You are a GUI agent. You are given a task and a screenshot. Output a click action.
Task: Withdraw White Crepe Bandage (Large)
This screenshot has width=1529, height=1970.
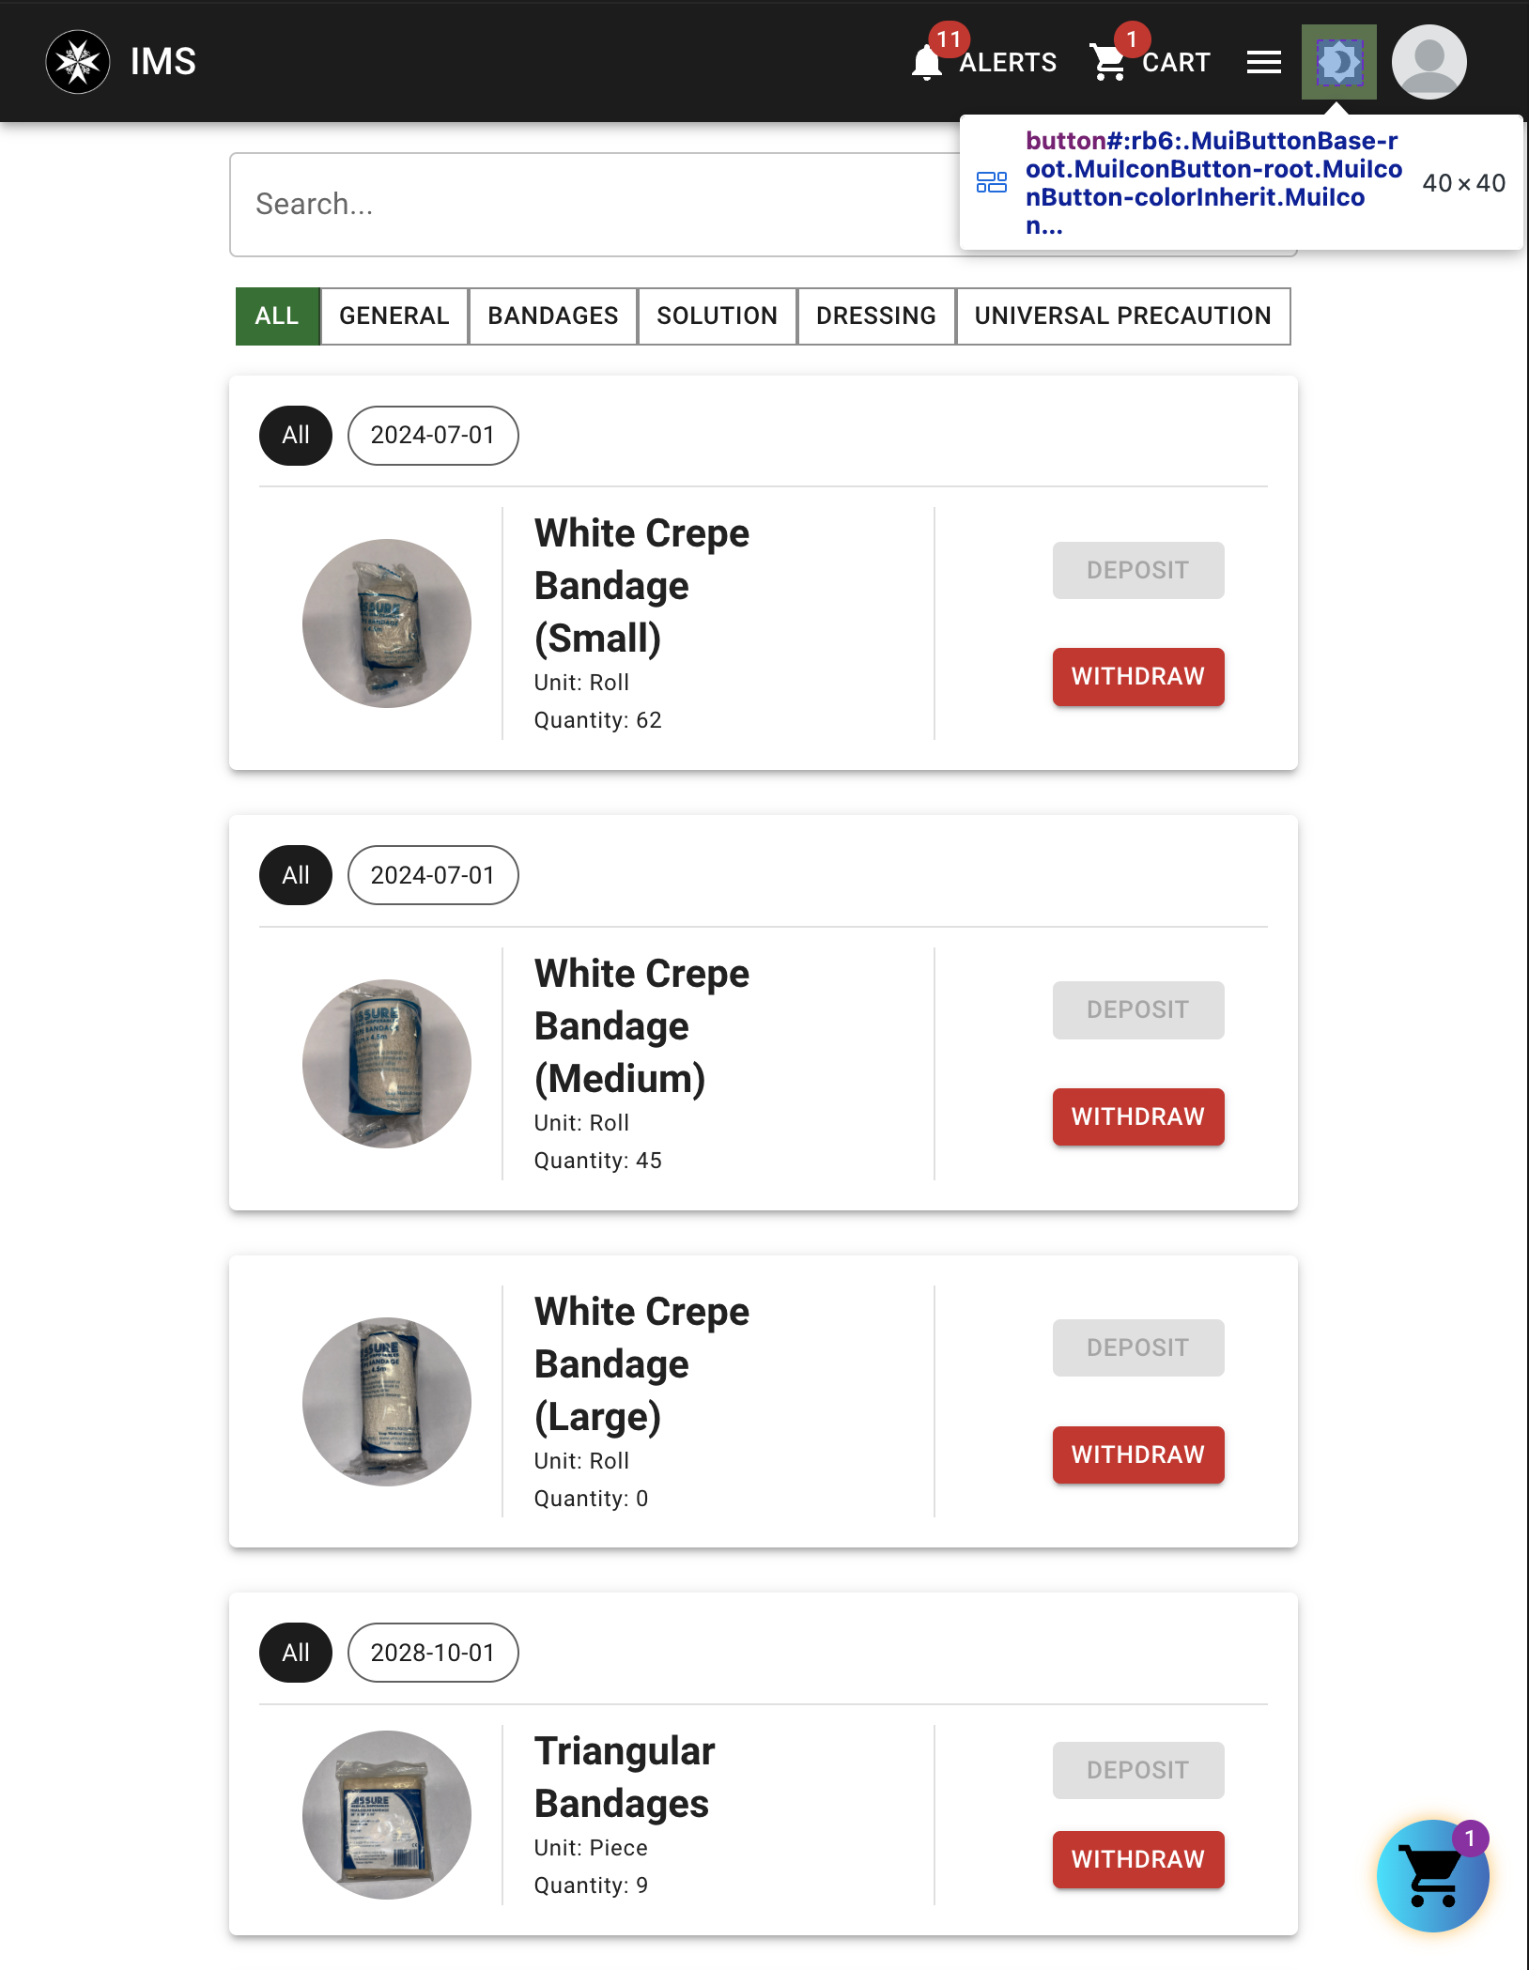click(x=1138, y=1455)
